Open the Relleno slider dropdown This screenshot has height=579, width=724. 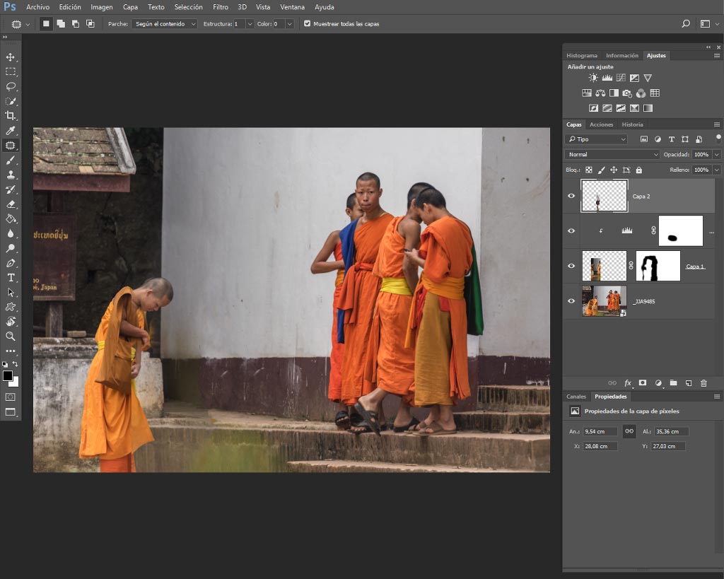(717, 170)
